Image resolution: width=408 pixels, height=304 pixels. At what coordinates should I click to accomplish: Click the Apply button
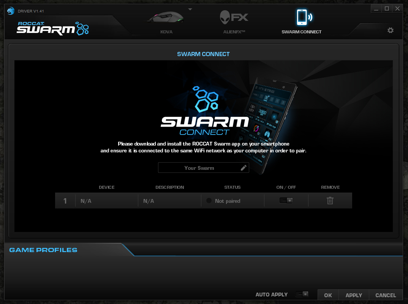(354, 295)
